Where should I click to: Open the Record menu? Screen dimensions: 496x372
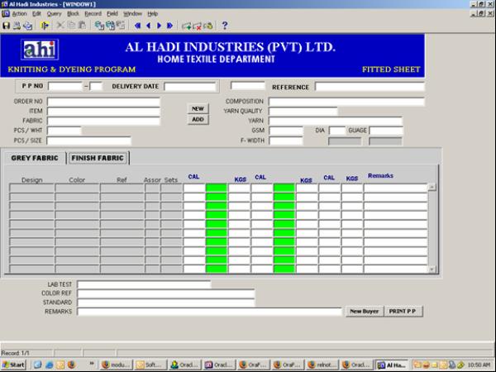coord(93,13)
